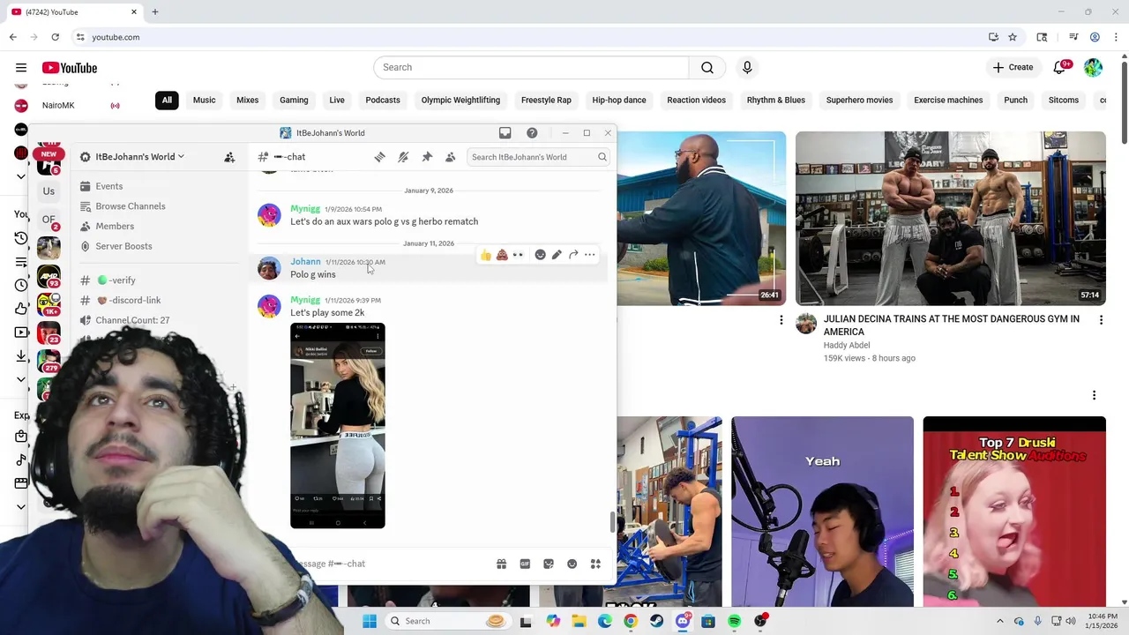Click the Discord chat scrollbar
Image resolution: width=1129 pixels, height=635 pixels.
point(612,522)
